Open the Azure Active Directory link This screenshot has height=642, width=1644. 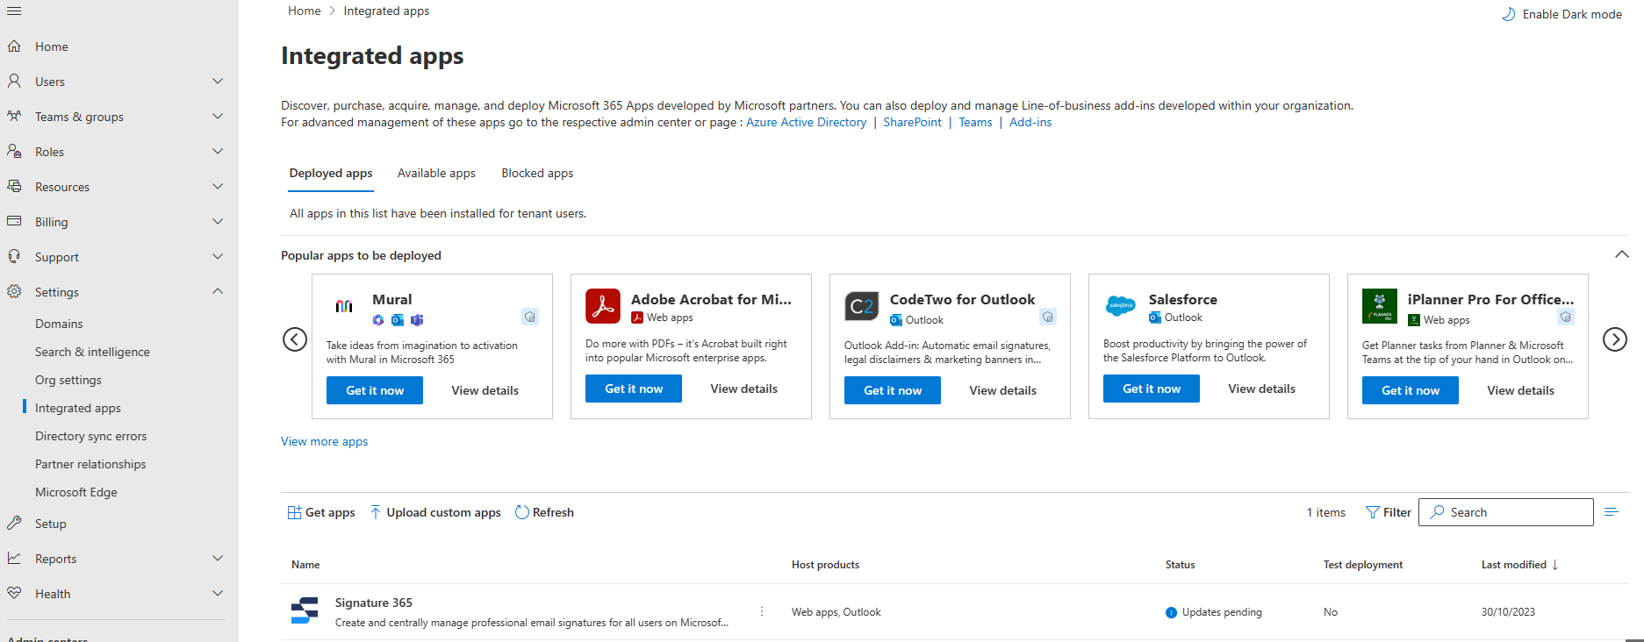tap(806, 122)
